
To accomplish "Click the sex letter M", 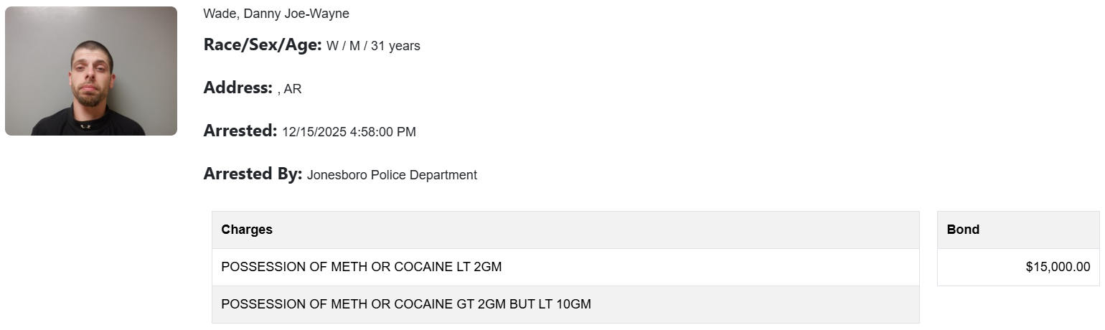I will click(x=354, y=46).
